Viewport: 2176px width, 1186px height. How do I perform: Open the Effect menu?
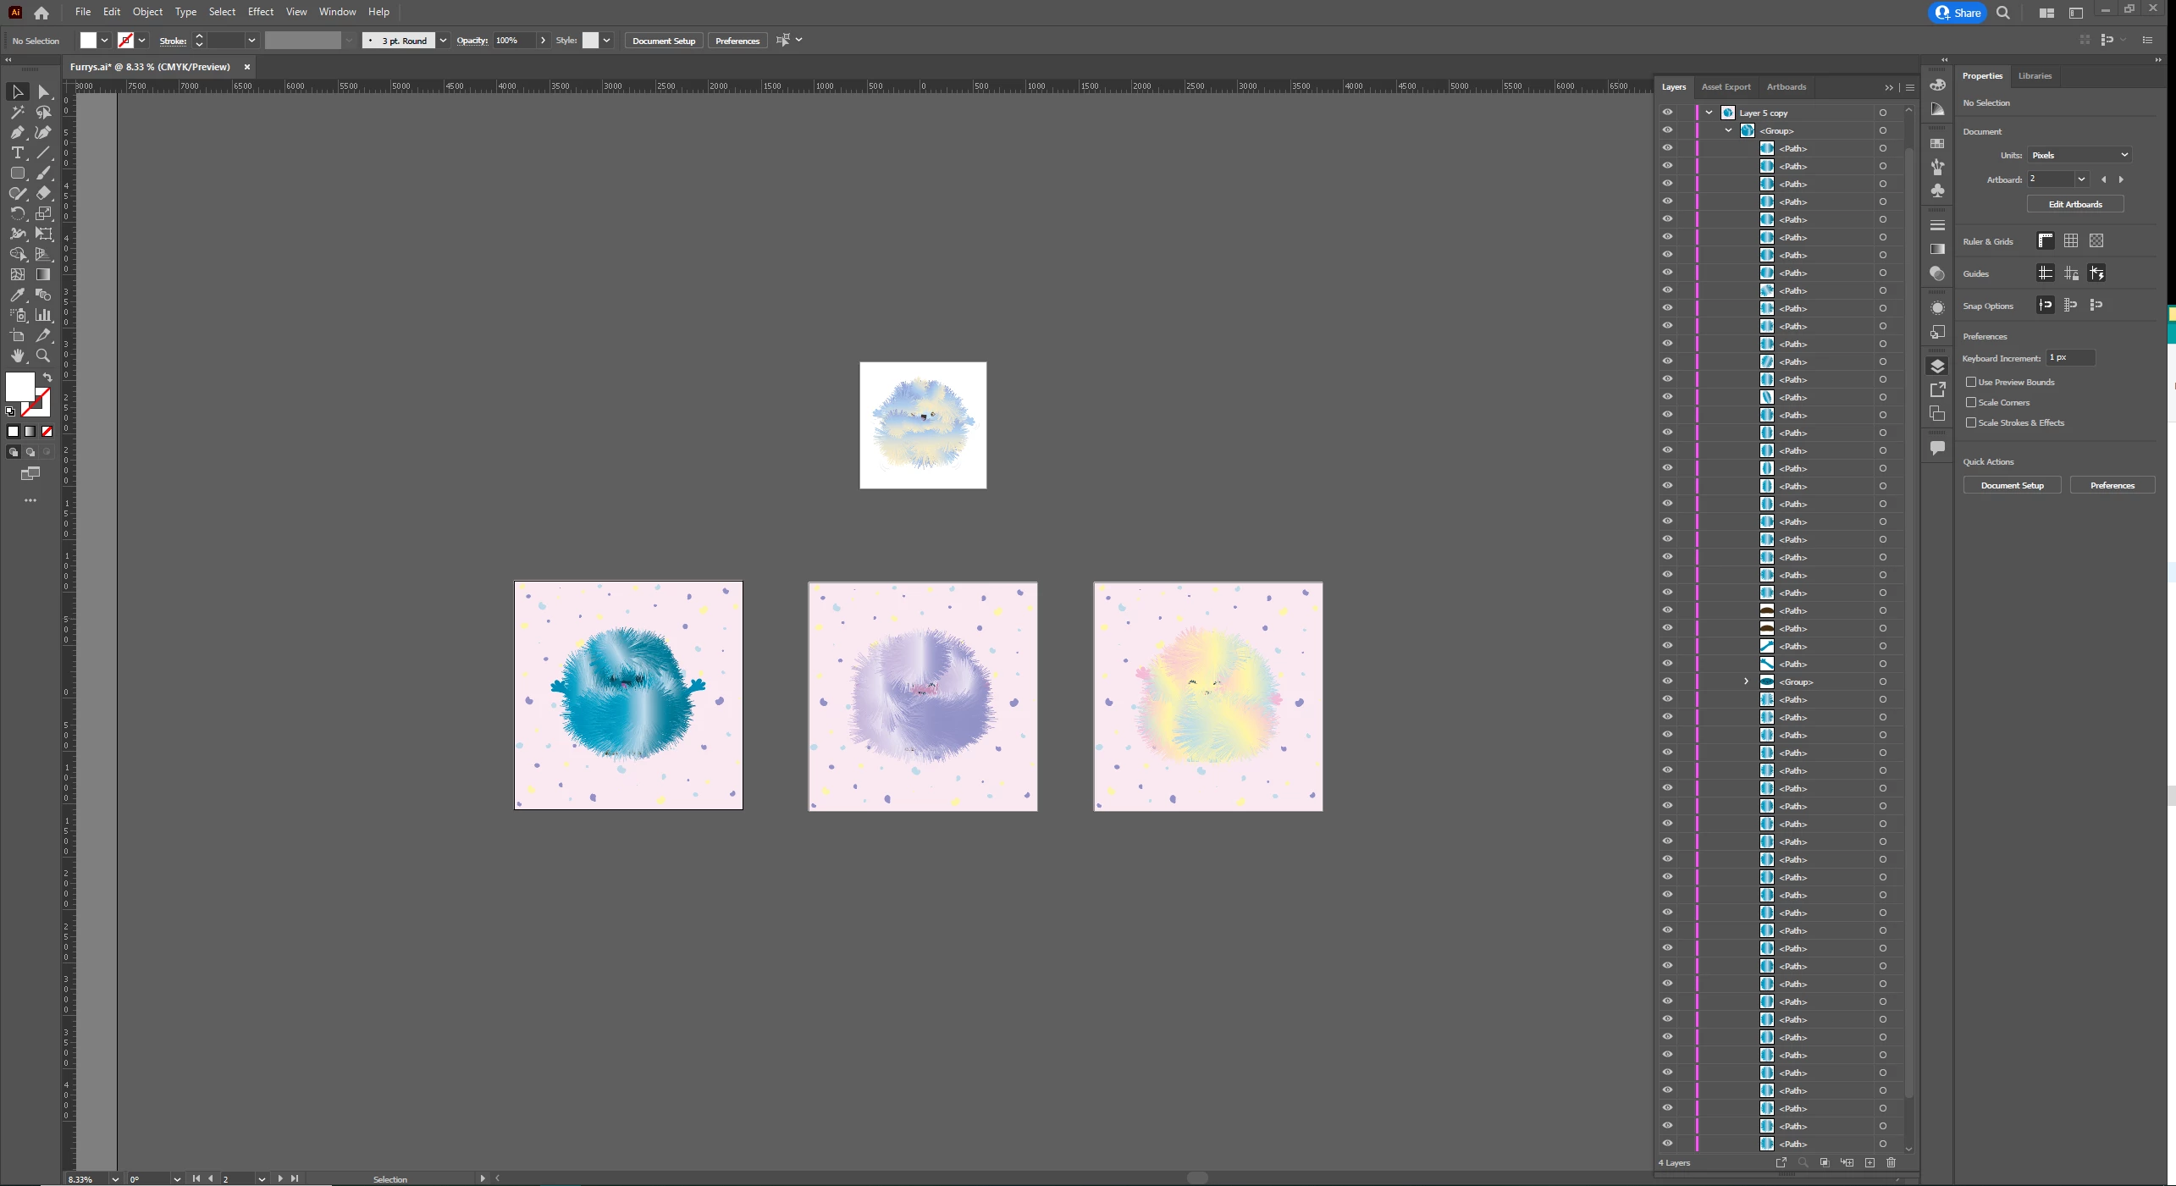[x=260, y=12]
